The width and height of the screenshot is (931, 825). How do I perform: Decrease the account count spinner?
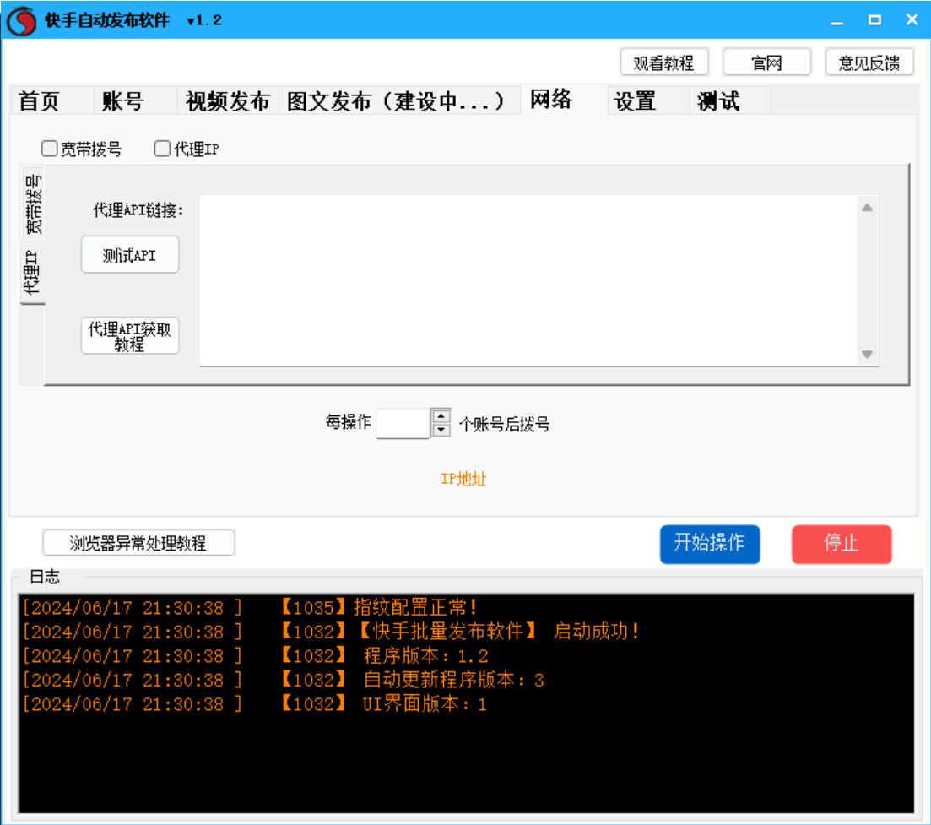441,430
